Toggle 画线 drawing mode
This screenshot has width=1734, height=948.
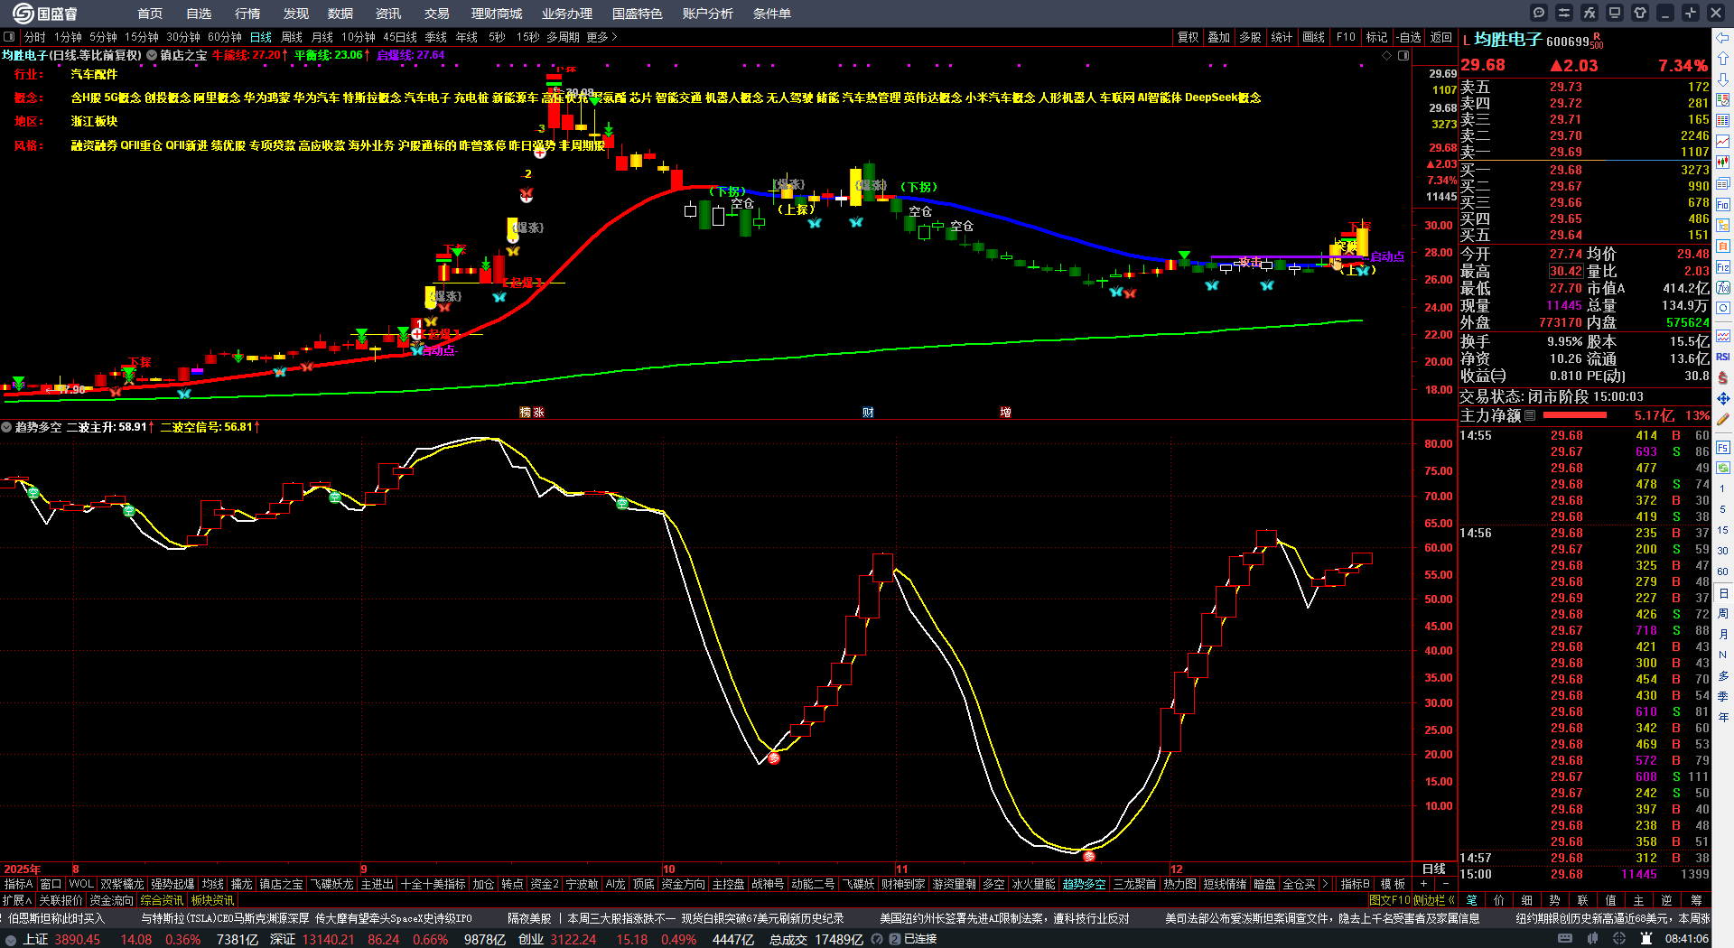(1313, 37)
